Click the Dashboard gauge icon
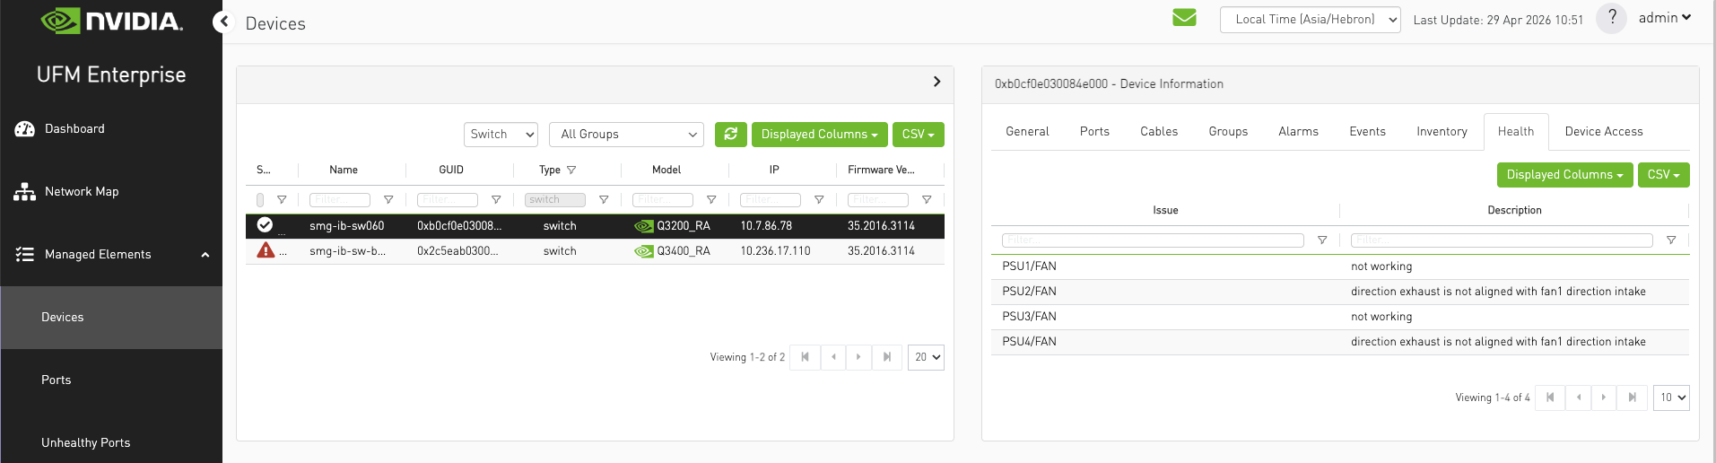The width and height of the screenshot is (1716, 463). point(24,129)
